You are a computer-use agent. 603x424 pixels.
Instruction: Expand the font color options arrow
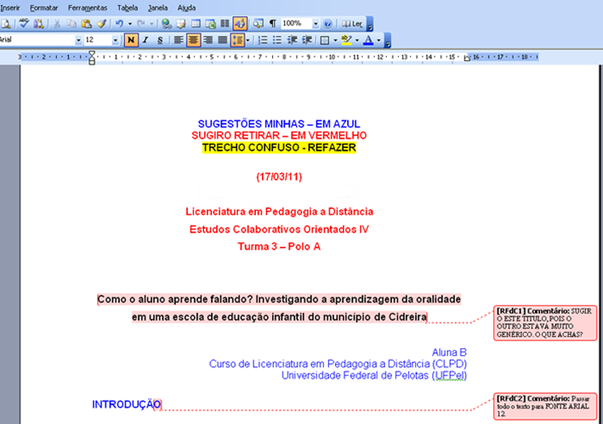378,40
